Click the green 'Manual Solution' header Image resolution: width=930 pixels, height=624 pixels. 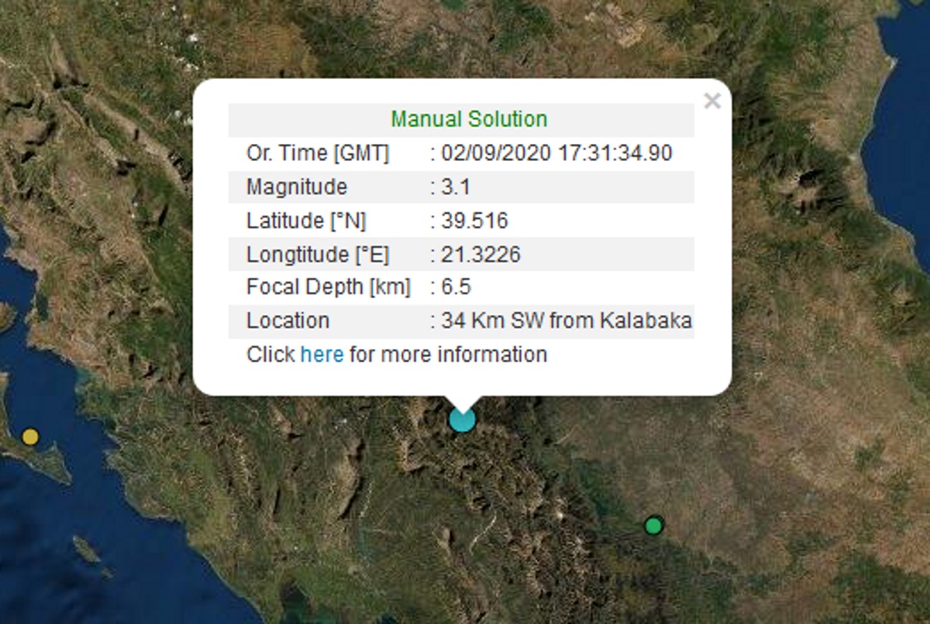(x=469, y=119)
